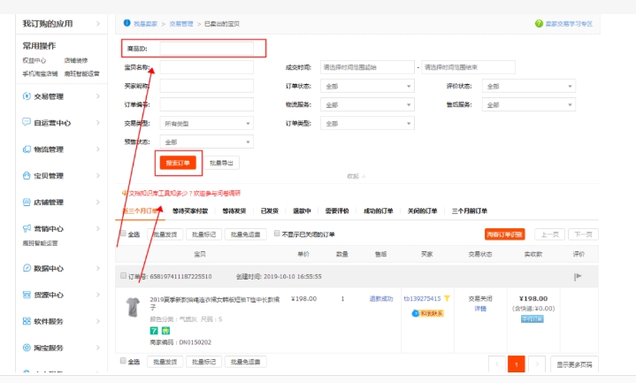Open 退款成功 after-sales link
Viewport: 636px width, 383px height.
(381, 299)
